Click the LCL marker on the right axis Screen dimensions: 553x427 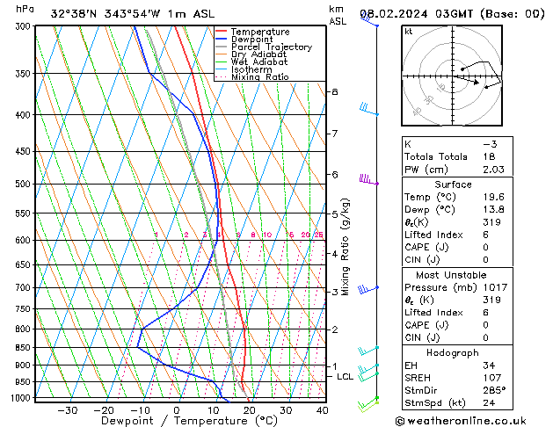tap(345, 376)
